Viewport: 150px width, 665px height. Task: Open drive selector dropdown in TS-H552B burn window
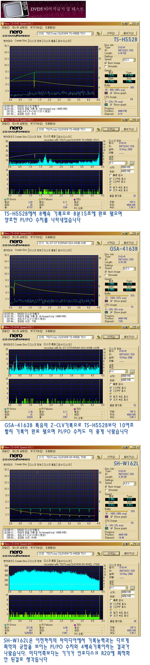pos(92,33)
